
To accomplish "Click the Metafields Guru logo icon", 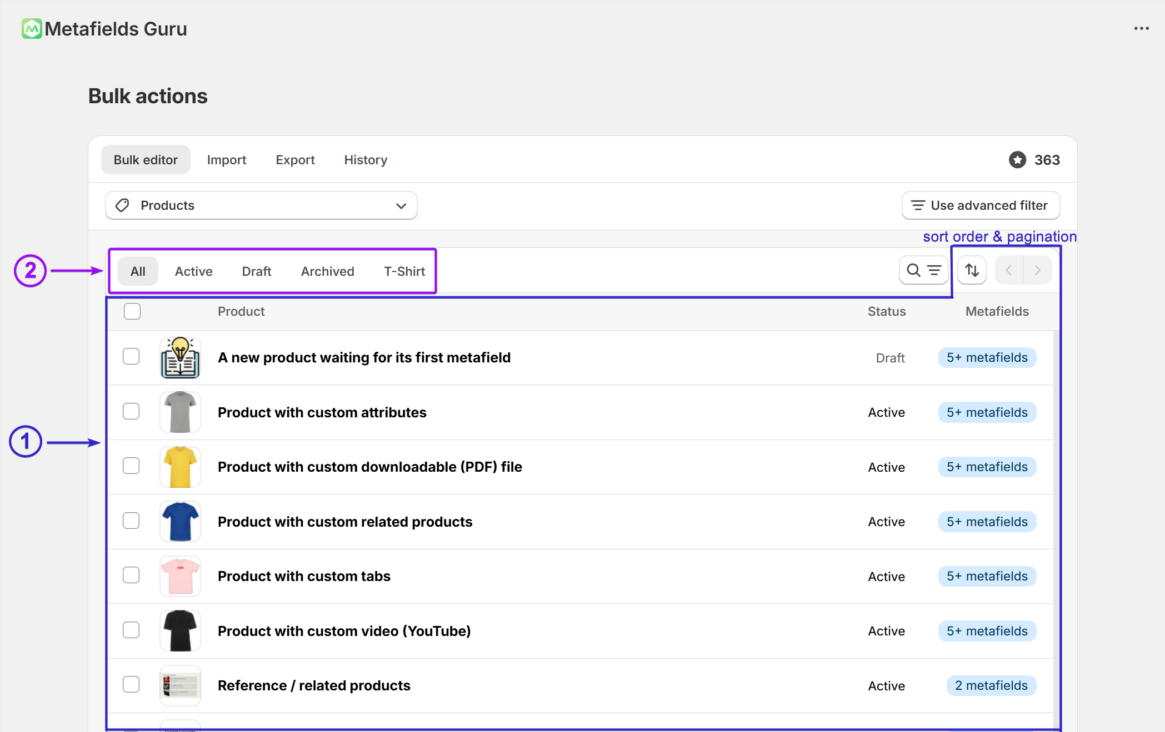I will [32, 29].
